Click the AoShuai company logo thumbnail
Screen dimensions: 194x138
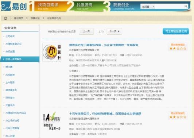tap(52, 121)
